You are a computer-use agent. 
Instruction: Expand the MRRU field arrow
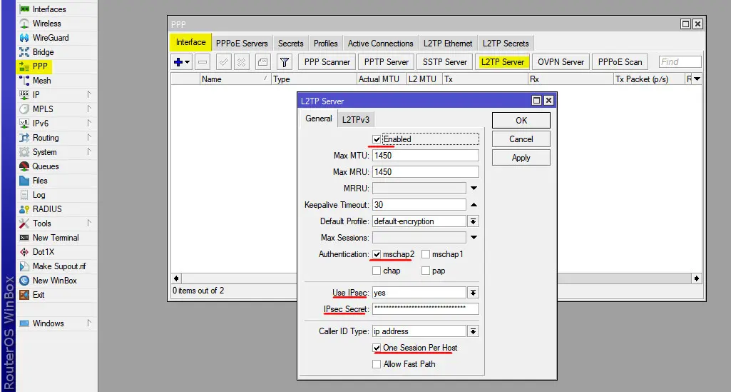click(x=474, y=188)
